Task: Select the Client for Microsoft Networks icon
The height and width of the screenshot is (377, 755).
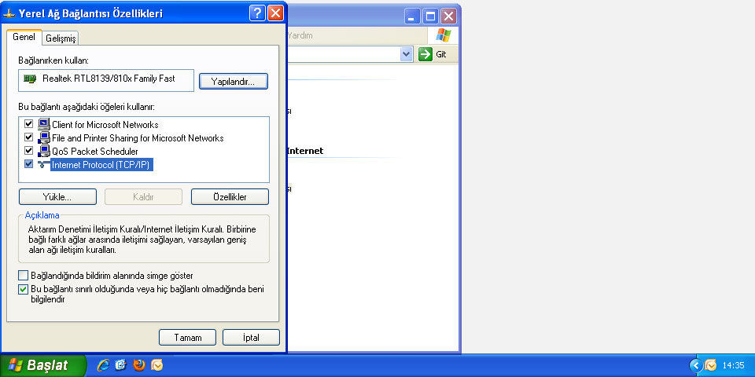Action: pos(44,125)
